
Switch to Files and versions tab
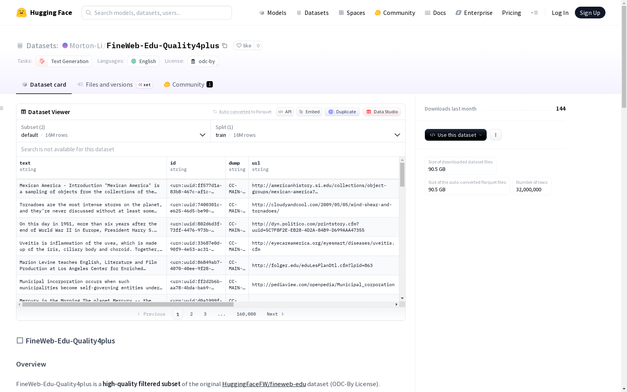point(115,85)
